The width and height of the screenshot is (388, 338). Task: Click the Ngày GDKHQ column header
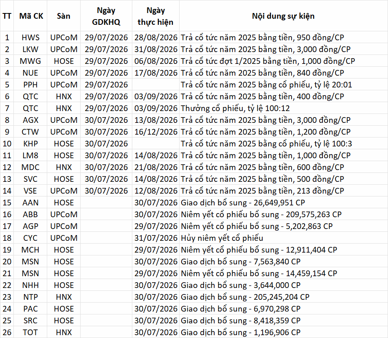106,16
